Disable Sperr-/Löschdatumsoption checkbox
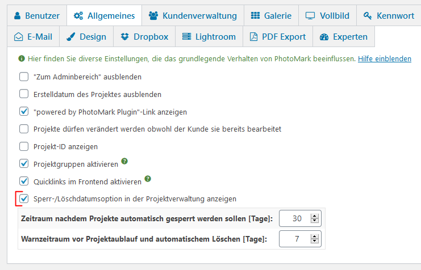The width and height of the screenshot is (421, 270). pyautogui.click(x=24, y=199)
